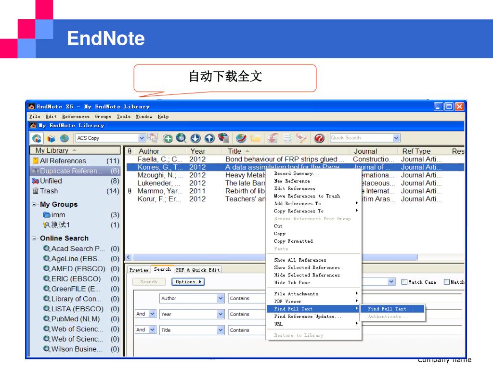Switch to the PDF & Quick Edit tab
Image resolution: width=493 pixels, height=370 pixels.
[198, 270]
